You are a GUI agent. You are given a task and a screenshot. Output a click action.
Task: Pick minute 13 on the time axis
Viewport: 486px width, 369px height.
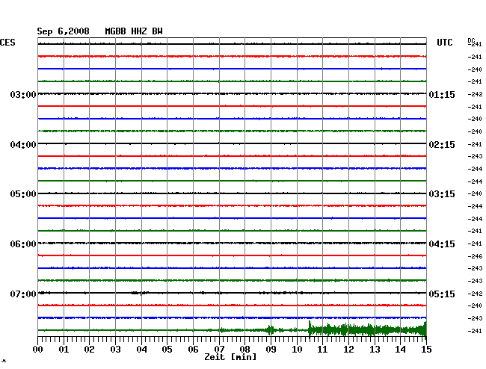pos(375,350)
